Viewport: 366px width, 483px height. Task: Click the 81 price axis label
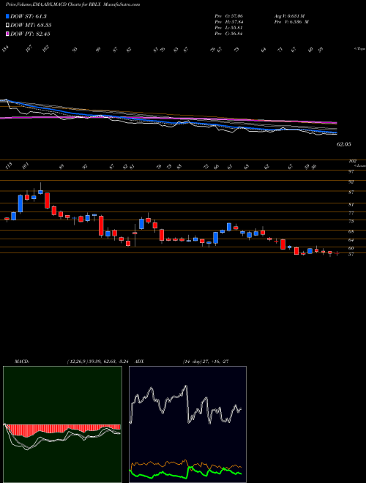coord(351,204)
